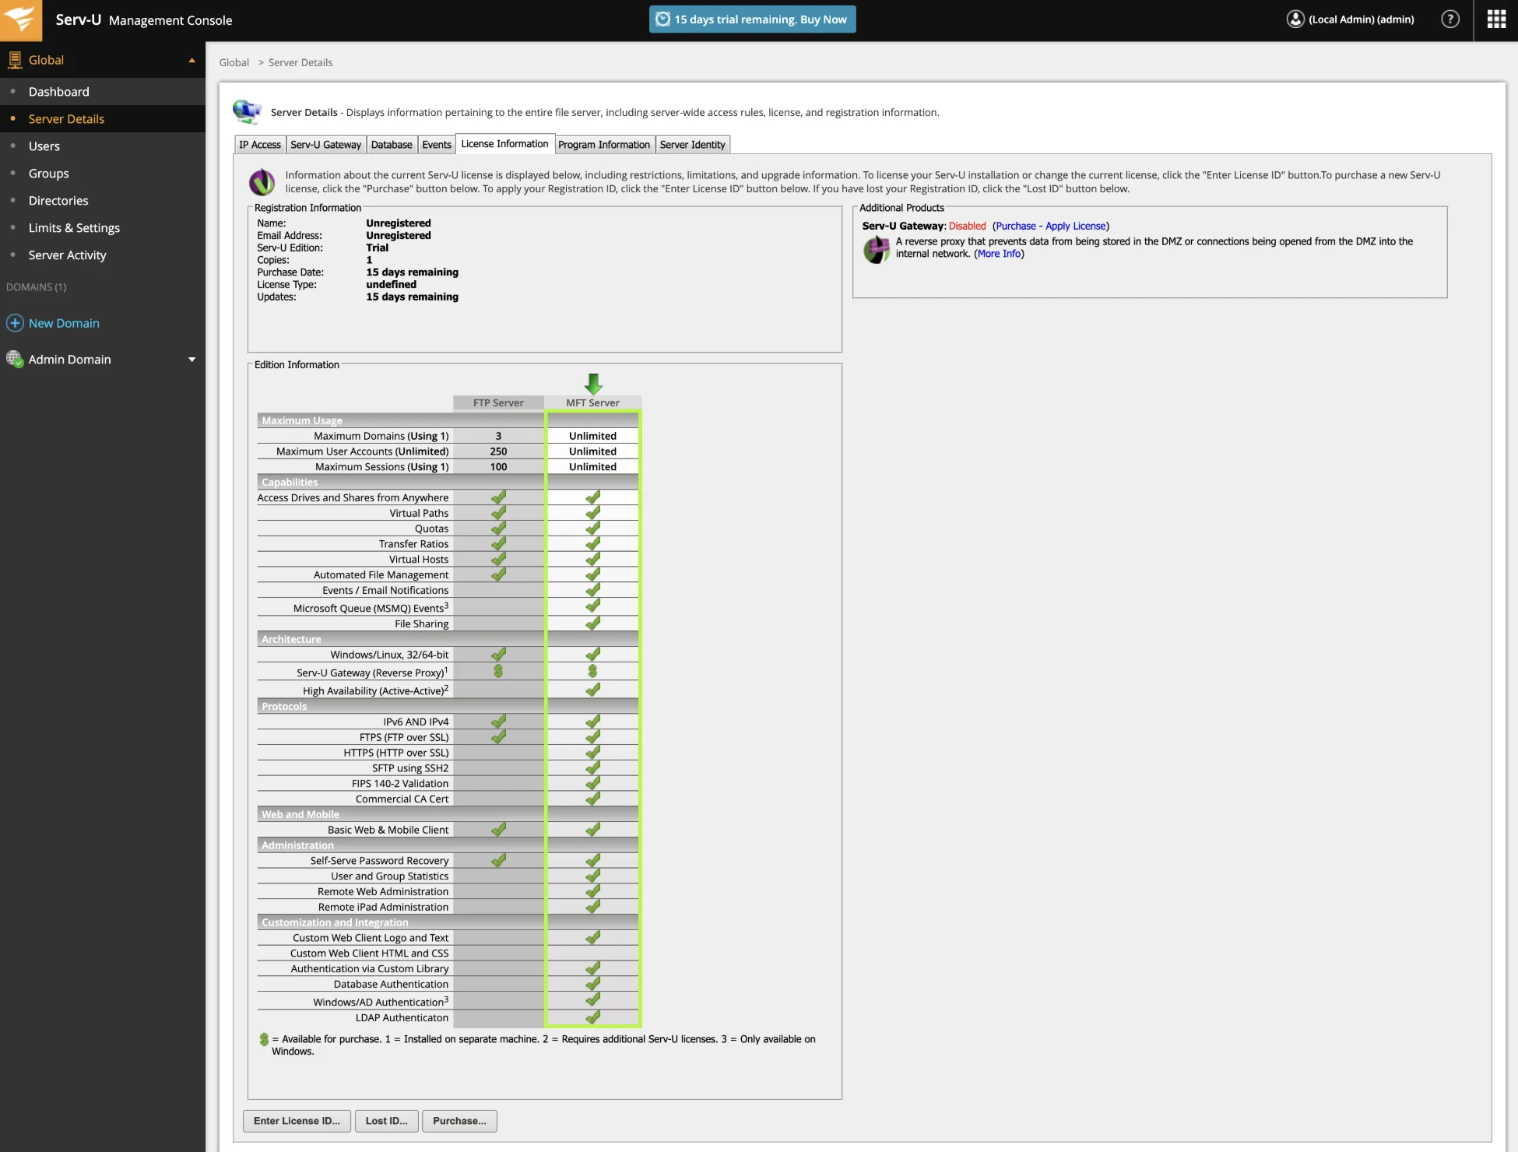Viewport: 1518px width, 1152px height.
Task: Click FTP checkmark for Self-Serve Password Recovery
Action: [498, 860]
